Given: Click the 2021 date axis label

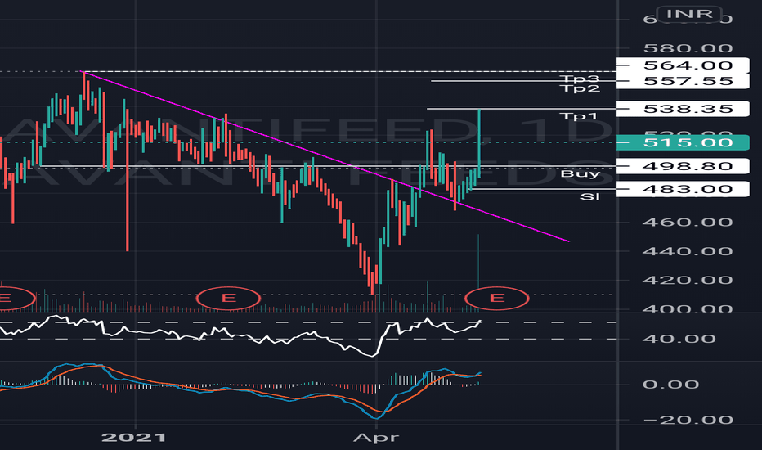Looking at the screenshot, I should (x=133, y=438).
